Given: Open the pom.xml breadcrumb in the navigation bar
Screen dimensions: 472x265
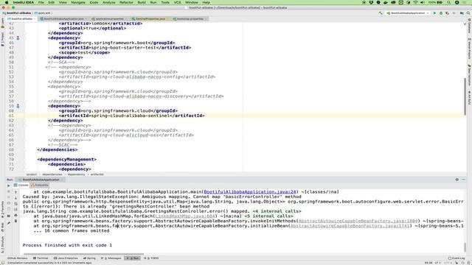Looking at the screenshot, I should click(43, 13).
